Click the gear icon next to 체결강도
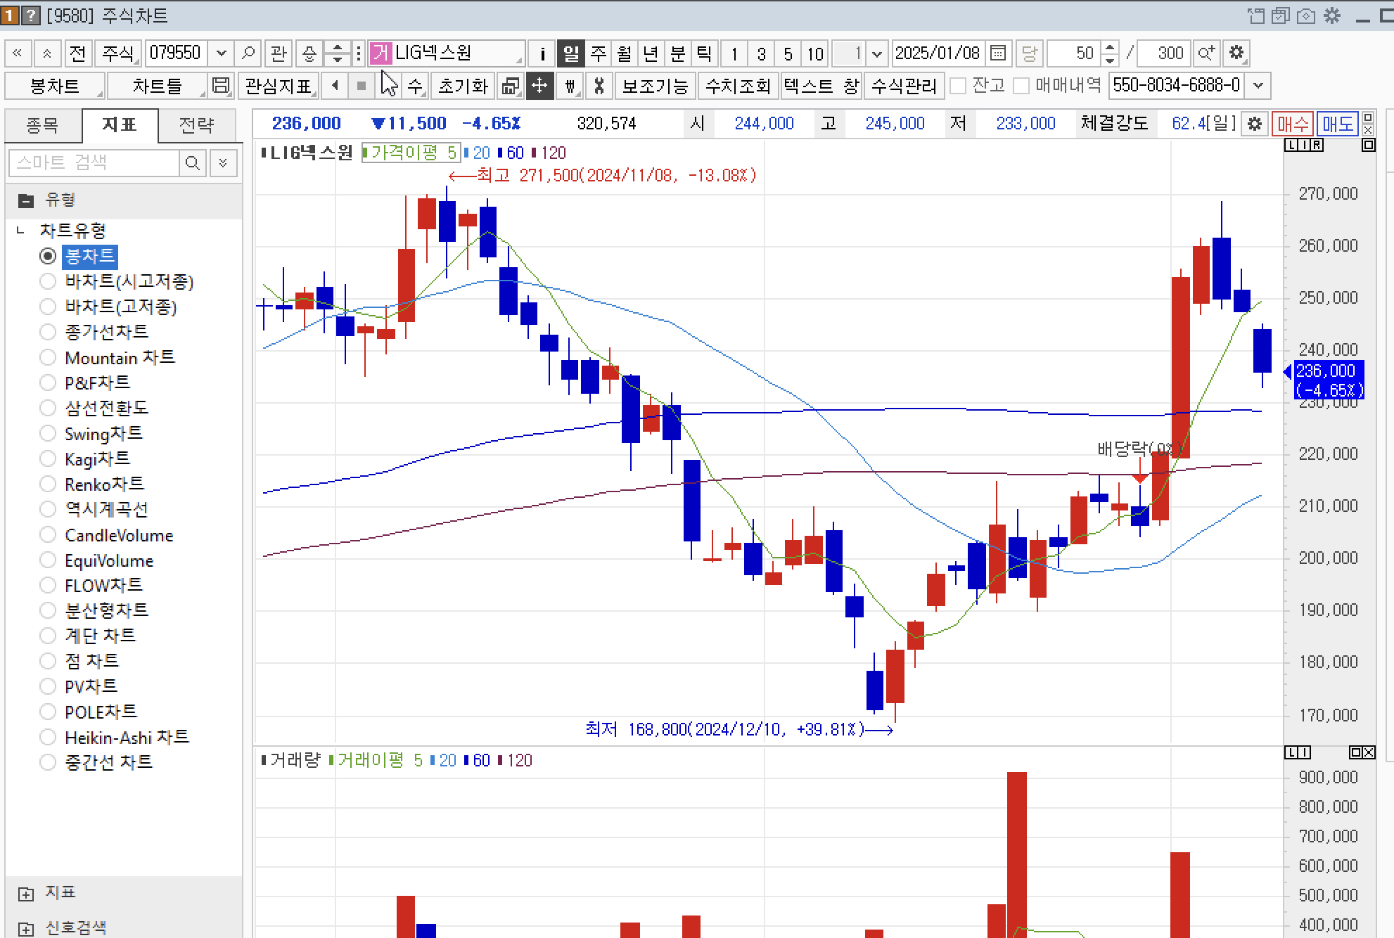This screenshot has width=1394, height=938. click(x=1254, y=124)
